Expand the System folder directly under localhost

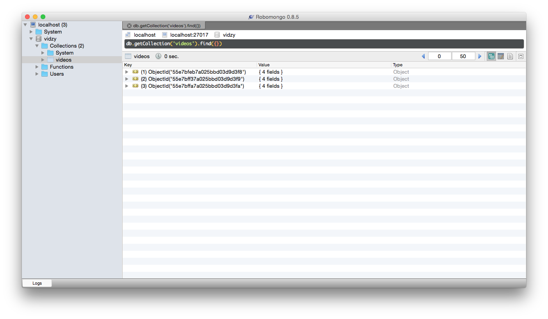(x=31, y=32)
